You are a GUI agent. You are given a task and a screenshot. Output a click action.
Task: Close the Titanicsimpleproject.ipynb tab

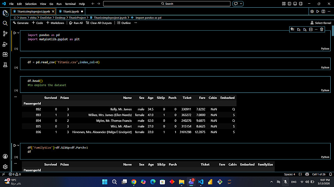click(x=53, y=11)
